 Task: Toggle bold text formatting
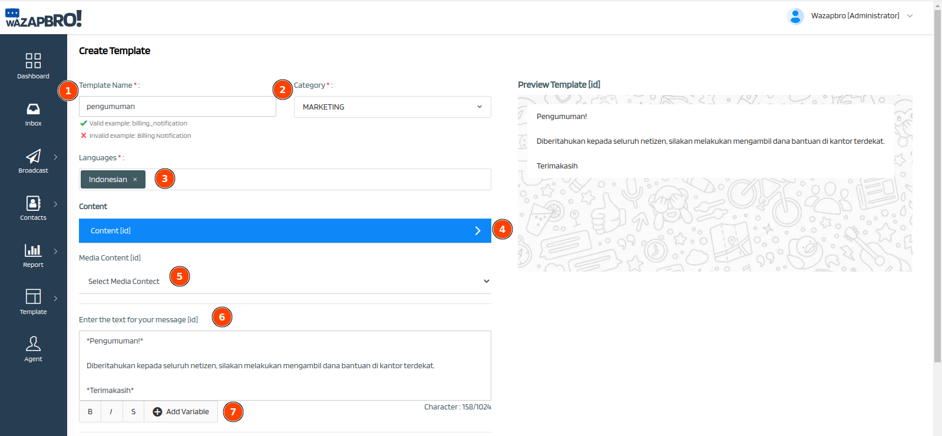point(90,412)
